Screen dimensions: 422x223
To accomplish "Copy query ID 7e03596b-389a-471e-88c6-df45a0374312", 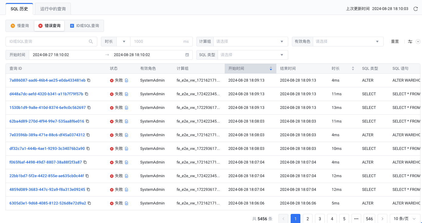I will pyautogui.click(x=88, y=135).
